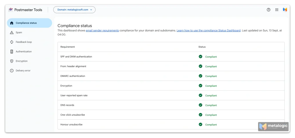Image resolution: width=295 pixels, height=138 pixels.
Task: Click Encryption requirement text in table
Action: [66, 86]
